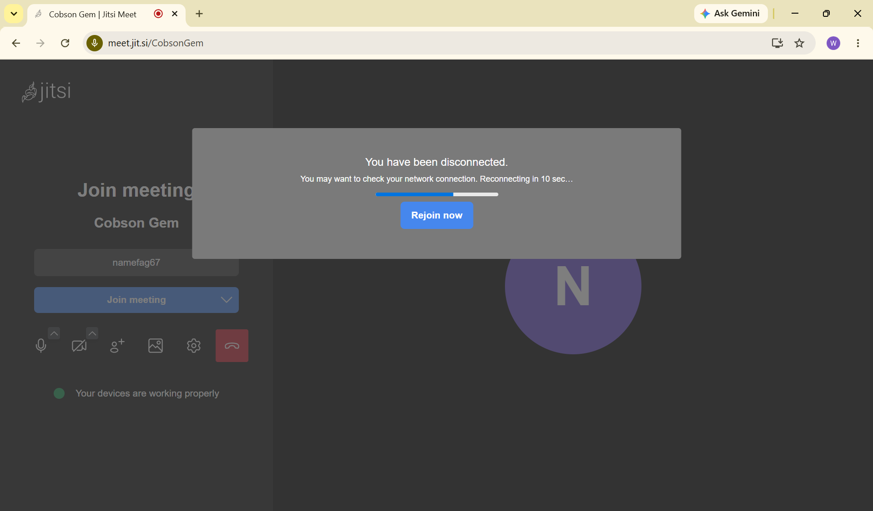The width and height of the screenshot is (873, 511).
Task: Expand the camera options arrow
Action: (92, 333)
